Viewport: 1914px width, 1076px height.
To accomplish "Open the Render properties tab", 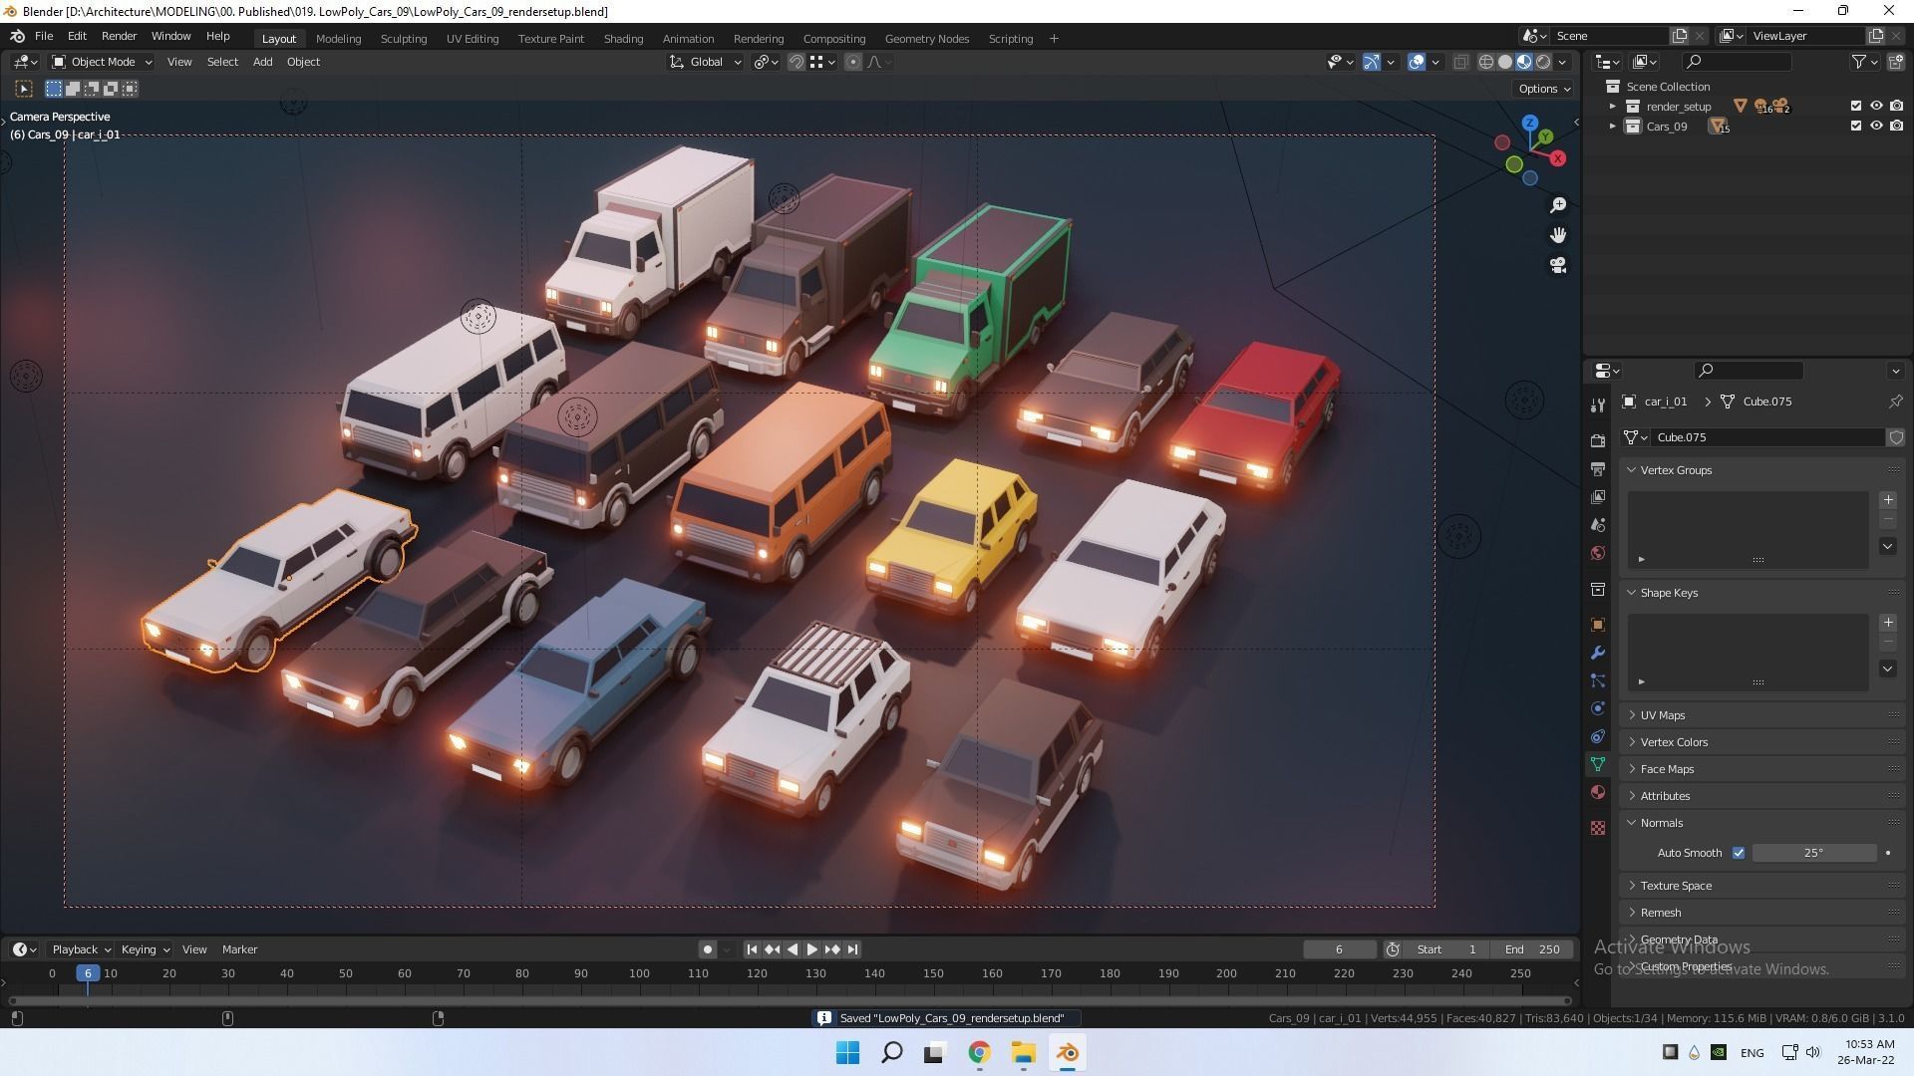I will point(1598,440).
